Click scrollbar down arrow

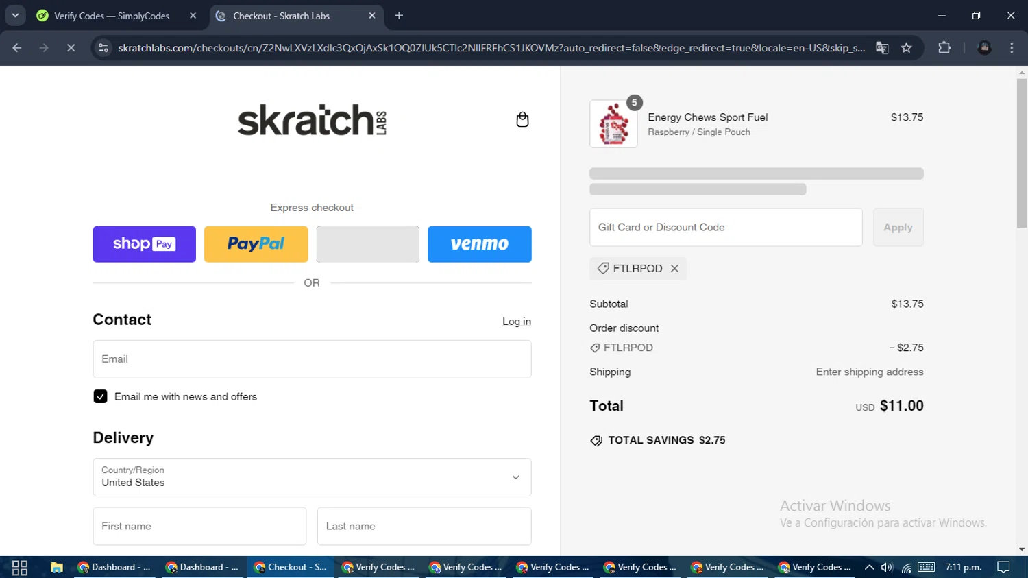coord(1022,550)
